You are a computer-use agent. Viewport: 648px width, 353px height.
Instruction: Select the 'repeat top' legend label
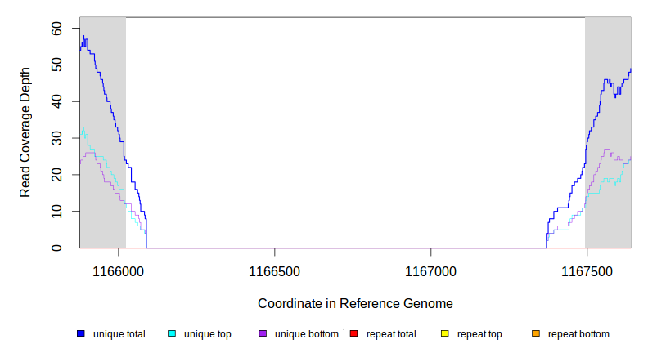(x=479, y=334)
